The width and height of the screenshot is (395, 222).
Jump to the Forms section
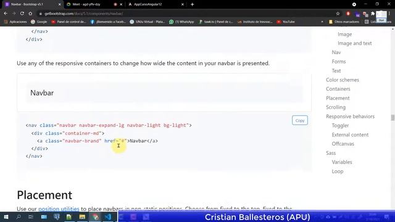[339, 62]
